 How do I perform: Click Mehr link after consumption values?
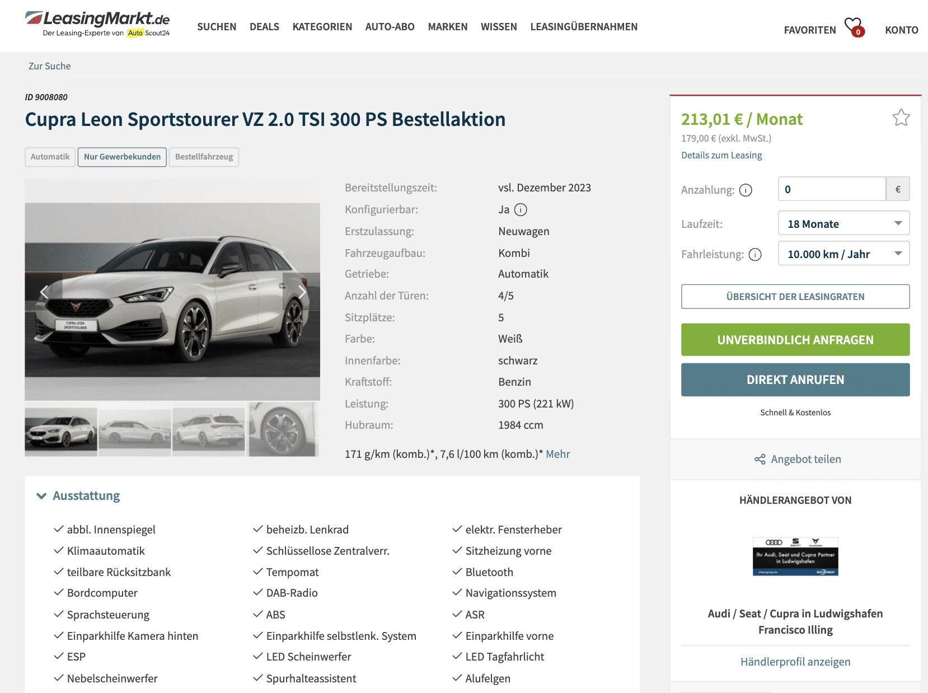tap(558, 454)
